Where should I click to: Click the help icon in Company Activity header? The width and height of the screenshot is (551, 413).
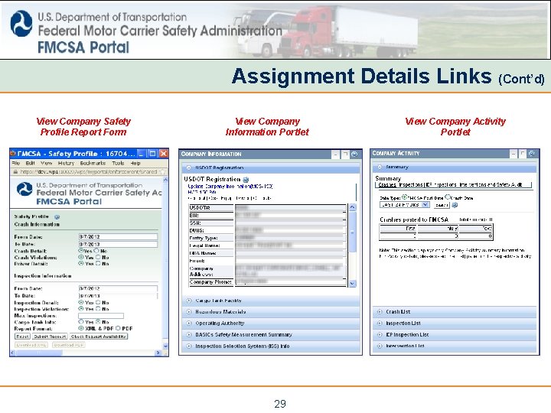pyautogui.click(x=532, y=154)
